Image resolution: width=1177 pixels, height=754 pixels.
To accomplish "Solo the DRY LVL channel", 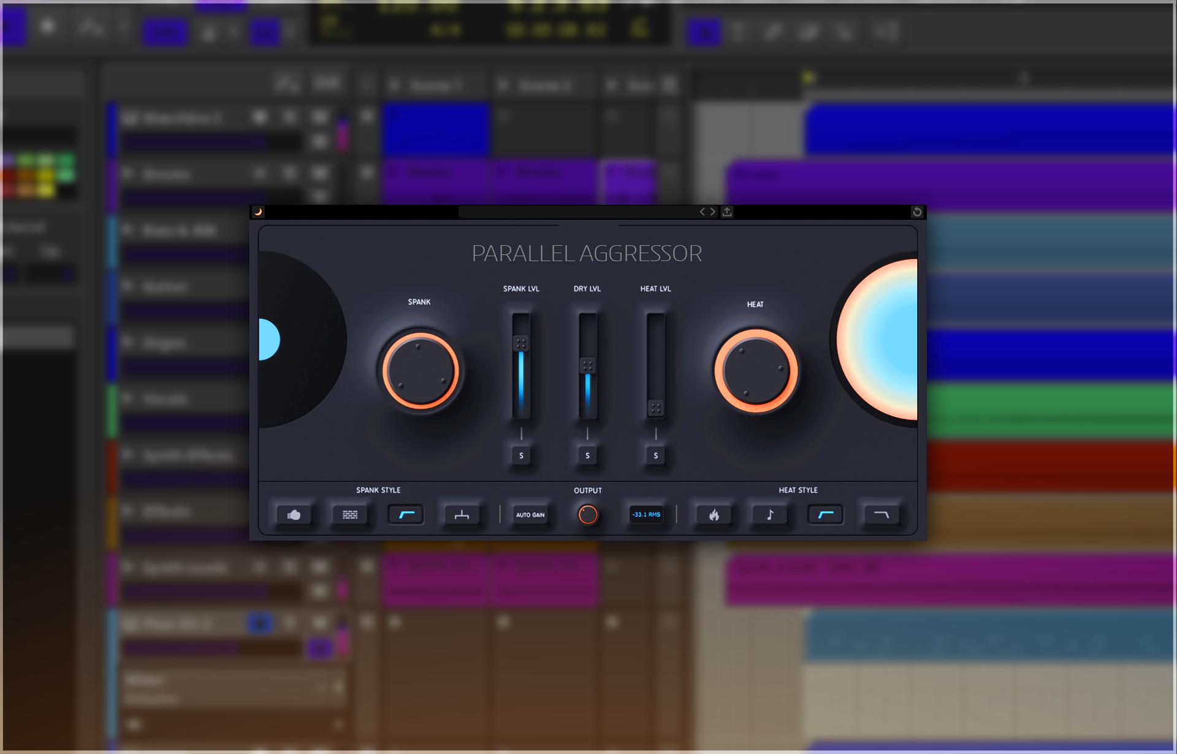I will point(587,455).
